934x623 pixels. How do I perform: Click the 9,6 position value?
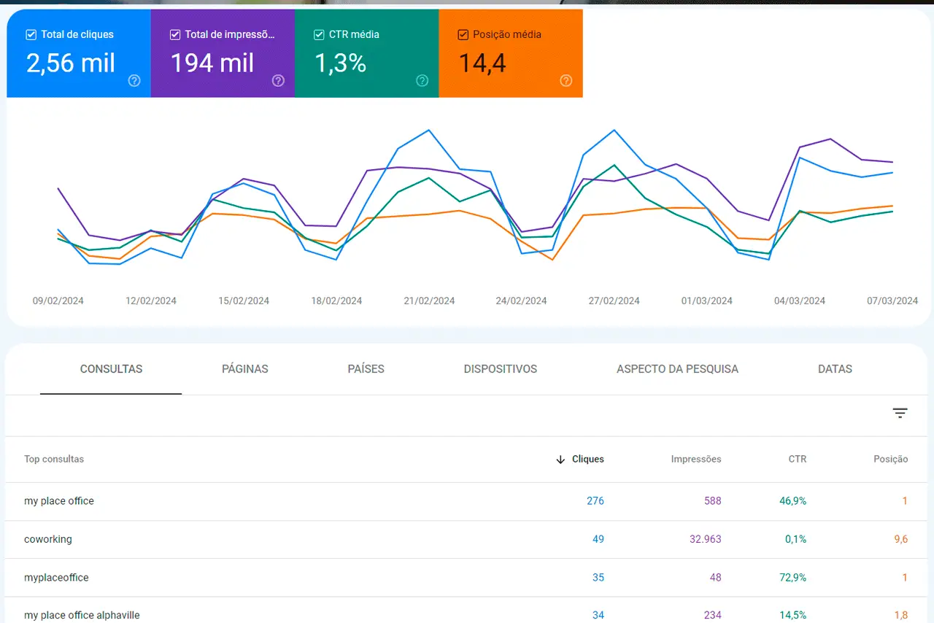coord(900,539)
